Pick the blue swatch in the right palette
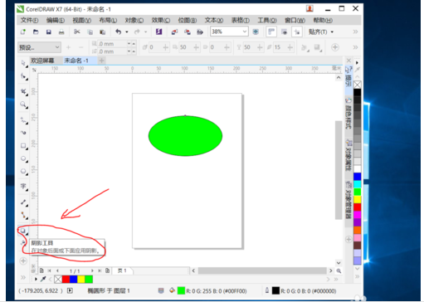Screen dimensions: 424x302 coord(358,177)
